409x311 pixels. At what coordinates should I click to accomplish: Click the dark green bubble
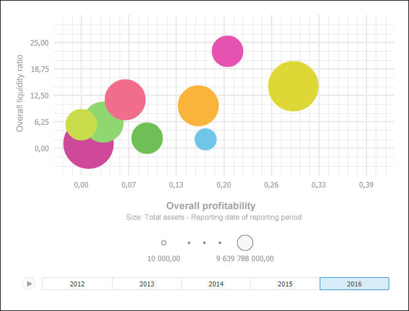pyautogui.click(x=147, y=138)
